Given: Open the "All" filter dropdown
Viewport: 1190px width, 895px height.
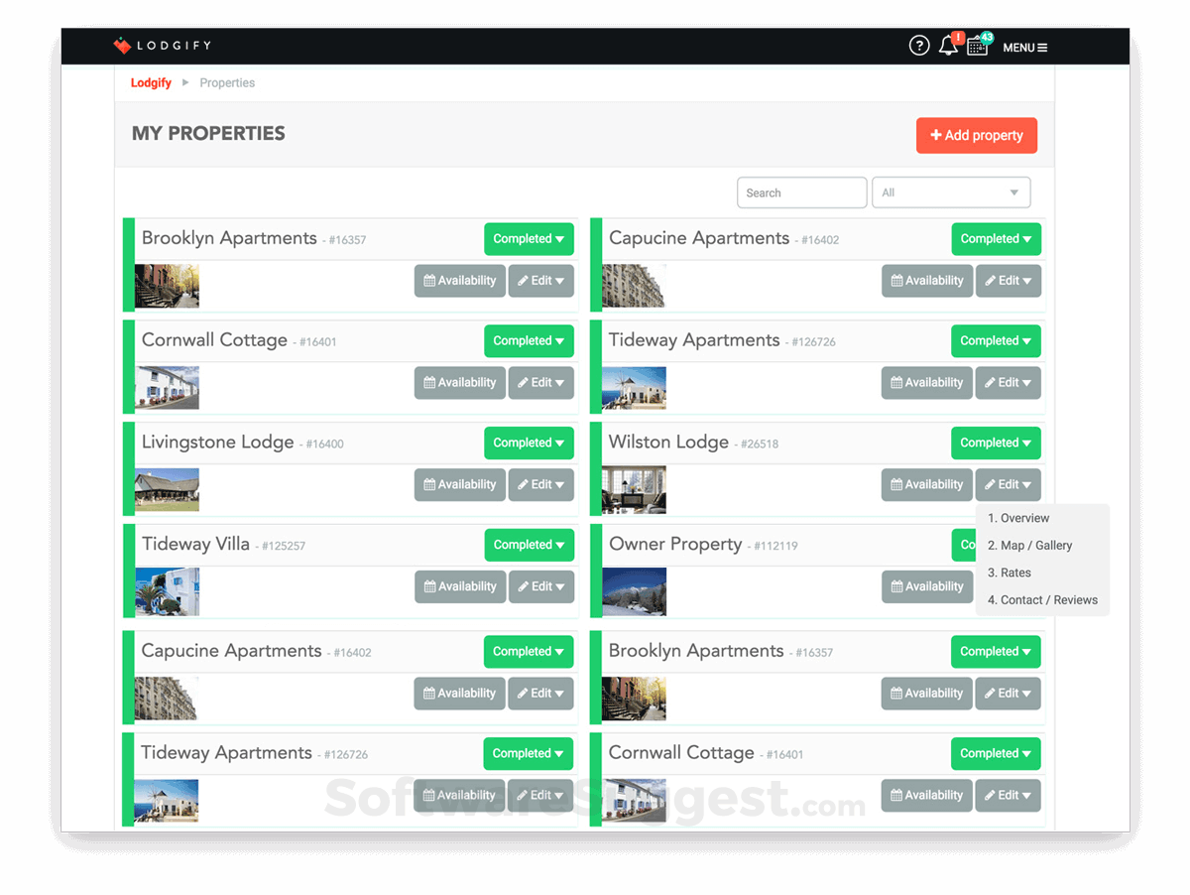Looking at the screenshot, I should point(950,192).
